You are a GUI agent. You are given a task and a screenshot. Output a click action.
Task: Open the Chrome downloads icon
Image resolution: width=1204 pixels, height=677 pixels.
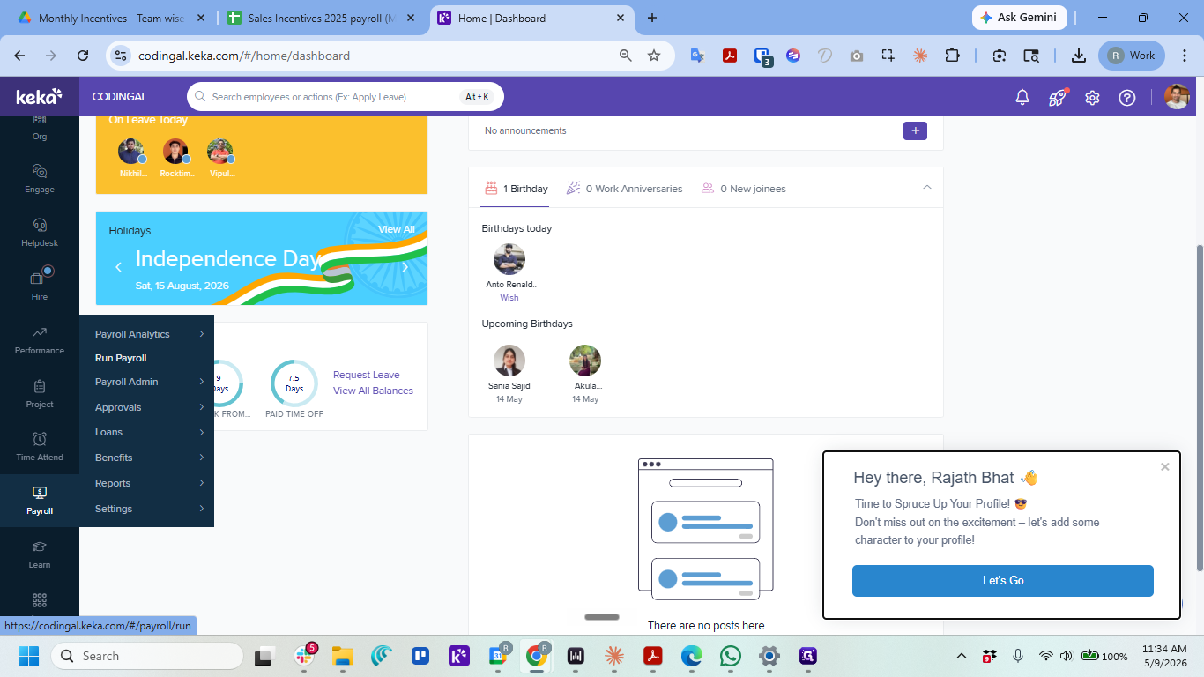[x=1078, y=56]
